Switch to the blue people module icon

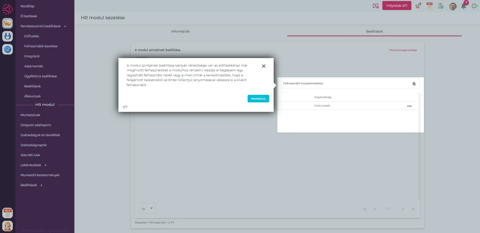pos(8,36)
